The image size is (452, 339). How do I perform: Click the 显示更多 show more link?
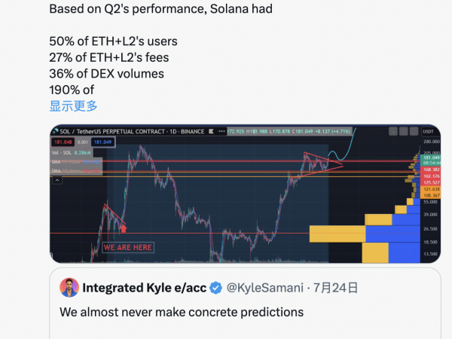74,105
